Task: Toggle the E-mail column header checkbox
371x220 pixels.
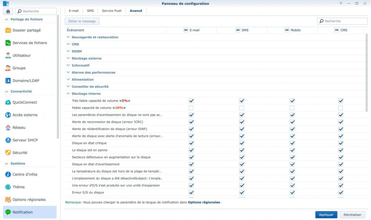Action: tap(186, 30)
